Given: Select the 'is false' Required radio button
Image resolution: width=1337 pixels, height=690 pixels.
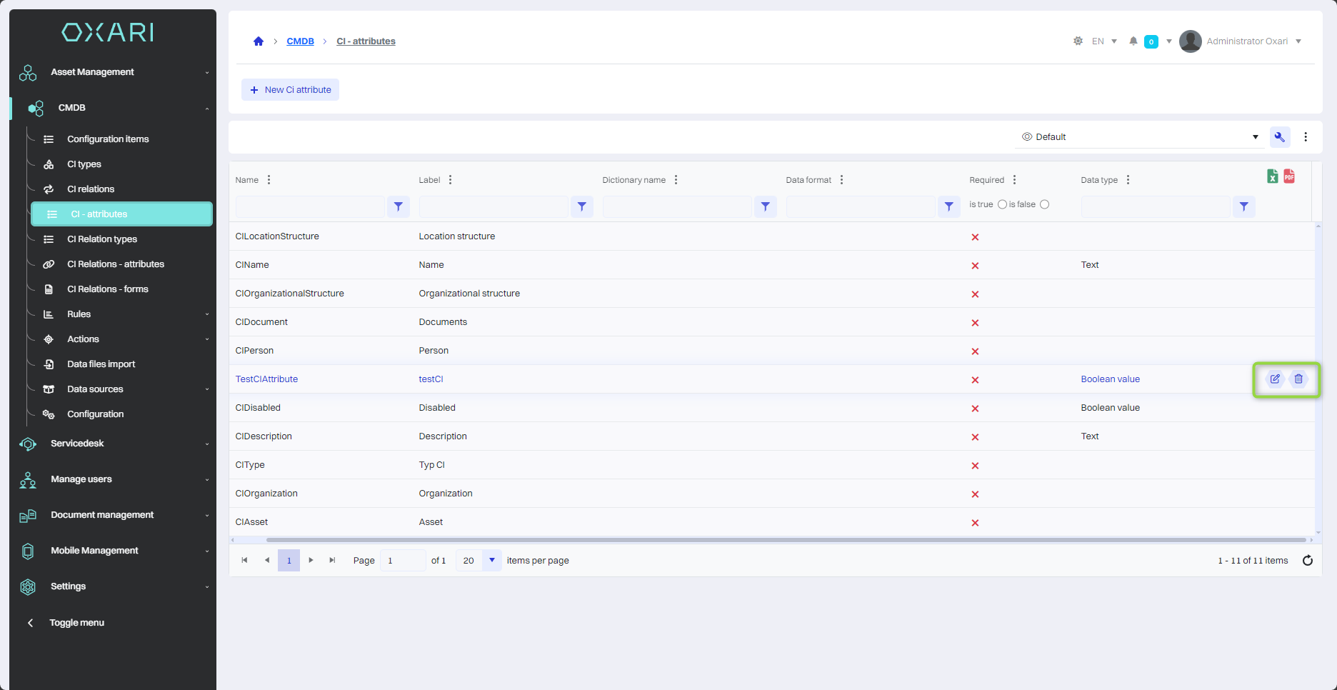Looking at the screenshot, I should (x=1044, y=204).
